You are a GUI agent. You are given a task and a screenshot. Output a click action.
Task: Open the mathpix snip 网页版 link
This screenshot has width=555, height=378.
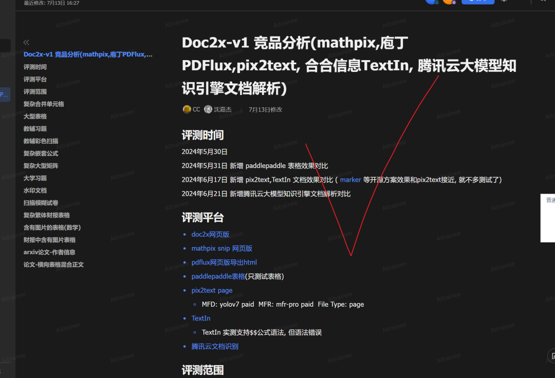[221, 248]
